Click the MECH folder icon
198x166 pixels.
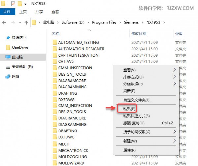point(55,144)
